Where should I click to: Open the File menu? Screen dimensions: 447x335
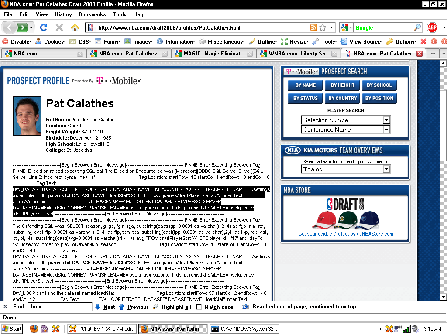[8, 14]
